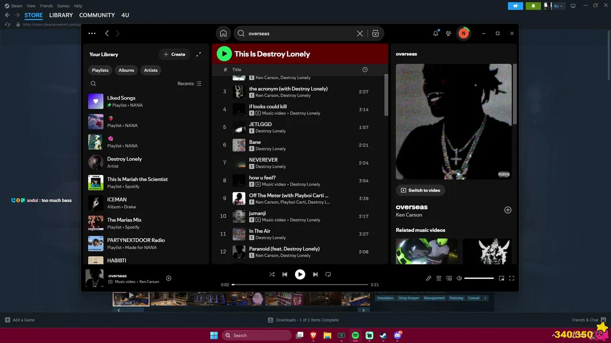Click Steam 'Add a Game' button
This screenshot has width=611, height=343.
tap(20, 320)
